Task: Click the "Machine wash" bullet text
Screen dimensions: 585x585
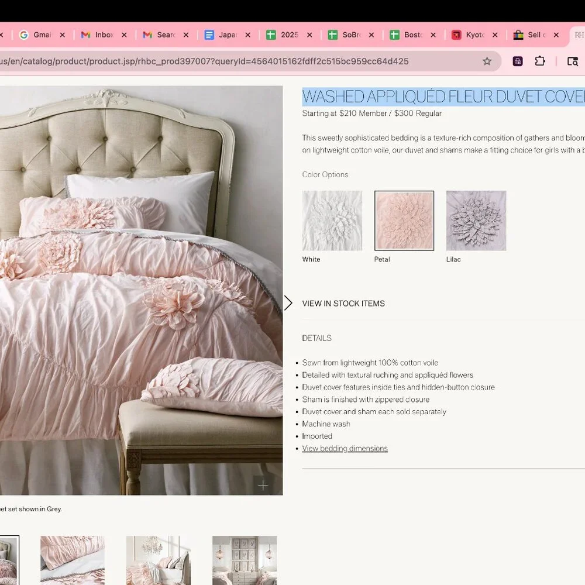Action: tap(326, 424)
